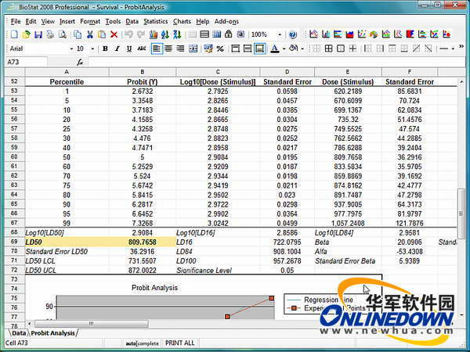Click the vertical scrollbar down arrow

click(461, 315)
